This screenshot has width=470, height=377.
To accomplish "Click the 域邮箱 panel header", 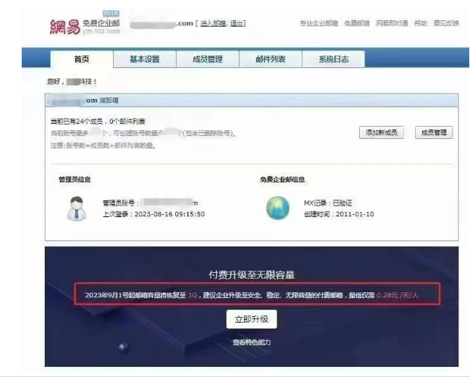I will click(x=252, y=101).
